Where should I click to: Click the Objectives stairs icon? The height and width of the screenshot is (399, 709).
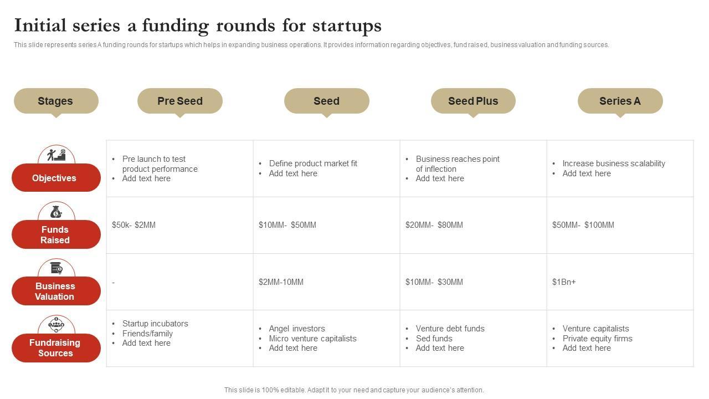click(56, 155)
